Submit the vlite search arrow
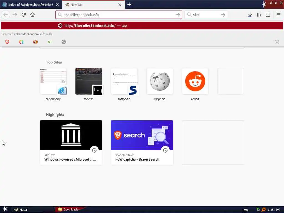The width and height of the screenshot is (284, 213). pos(223,15)
